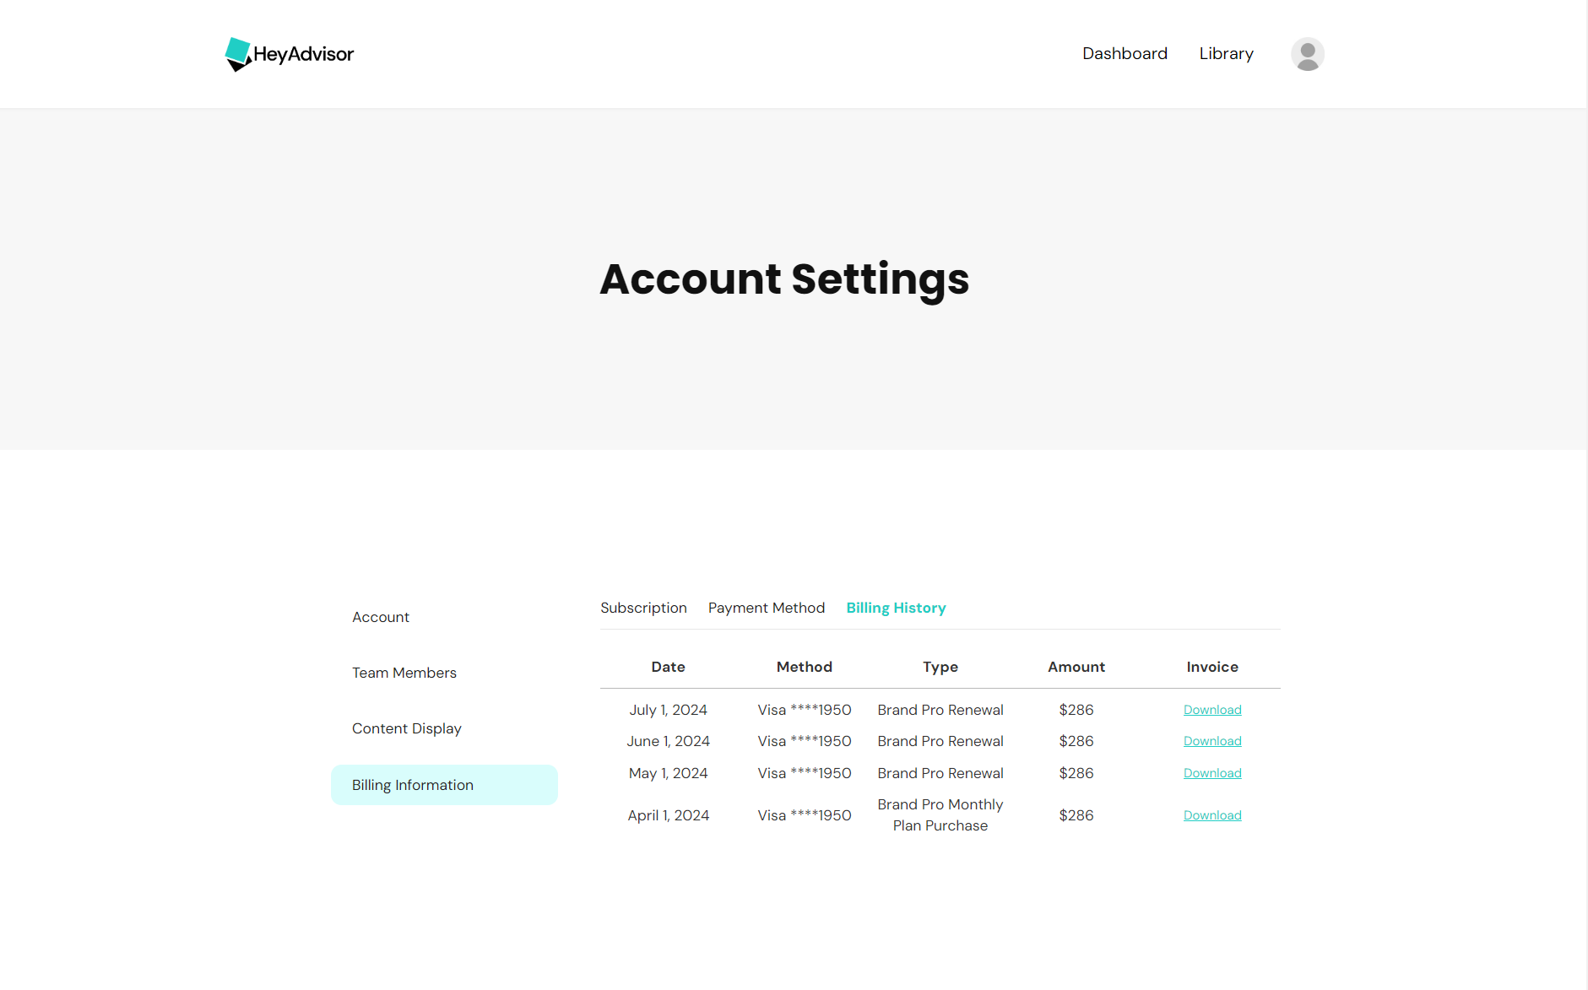Download the June 1, 2024 invoice
This screenshot has width=1588, height=990.
click(1212, 741)
